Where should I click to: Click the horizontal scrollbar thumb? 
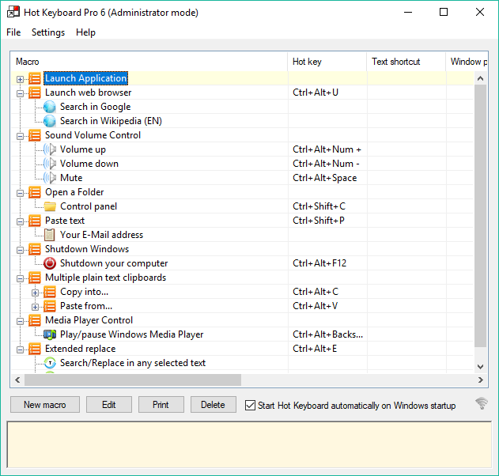pos(133,380)
